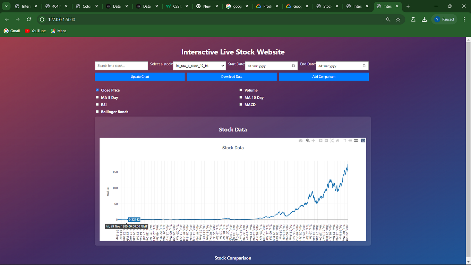Screen dimensions: 471x265
Task: Click the stock search input field
Action: click(x=121, y=66)
